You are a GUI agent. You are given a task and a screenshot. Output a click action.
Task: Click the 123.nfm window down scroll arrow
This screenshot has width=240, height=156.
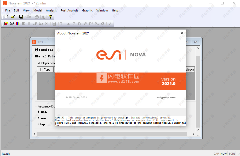198,130
